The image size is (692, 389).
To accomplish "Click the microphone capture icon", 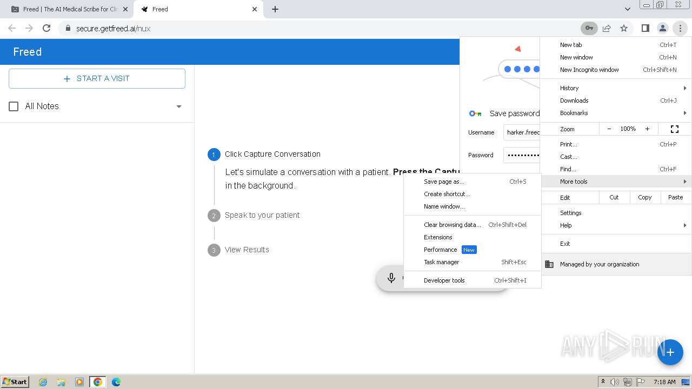I will pos(391,278).
